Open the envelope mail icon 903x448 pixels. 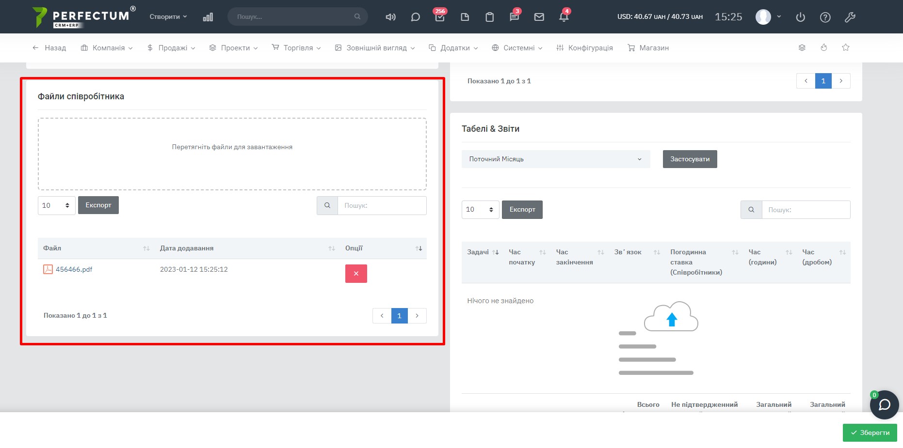[x=539, y=17]
